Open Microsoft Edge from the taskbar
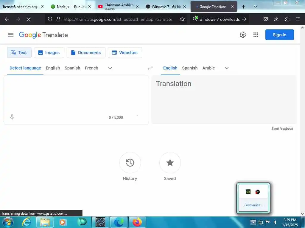Viewport: 305px width, 228px height. [119, 222]
